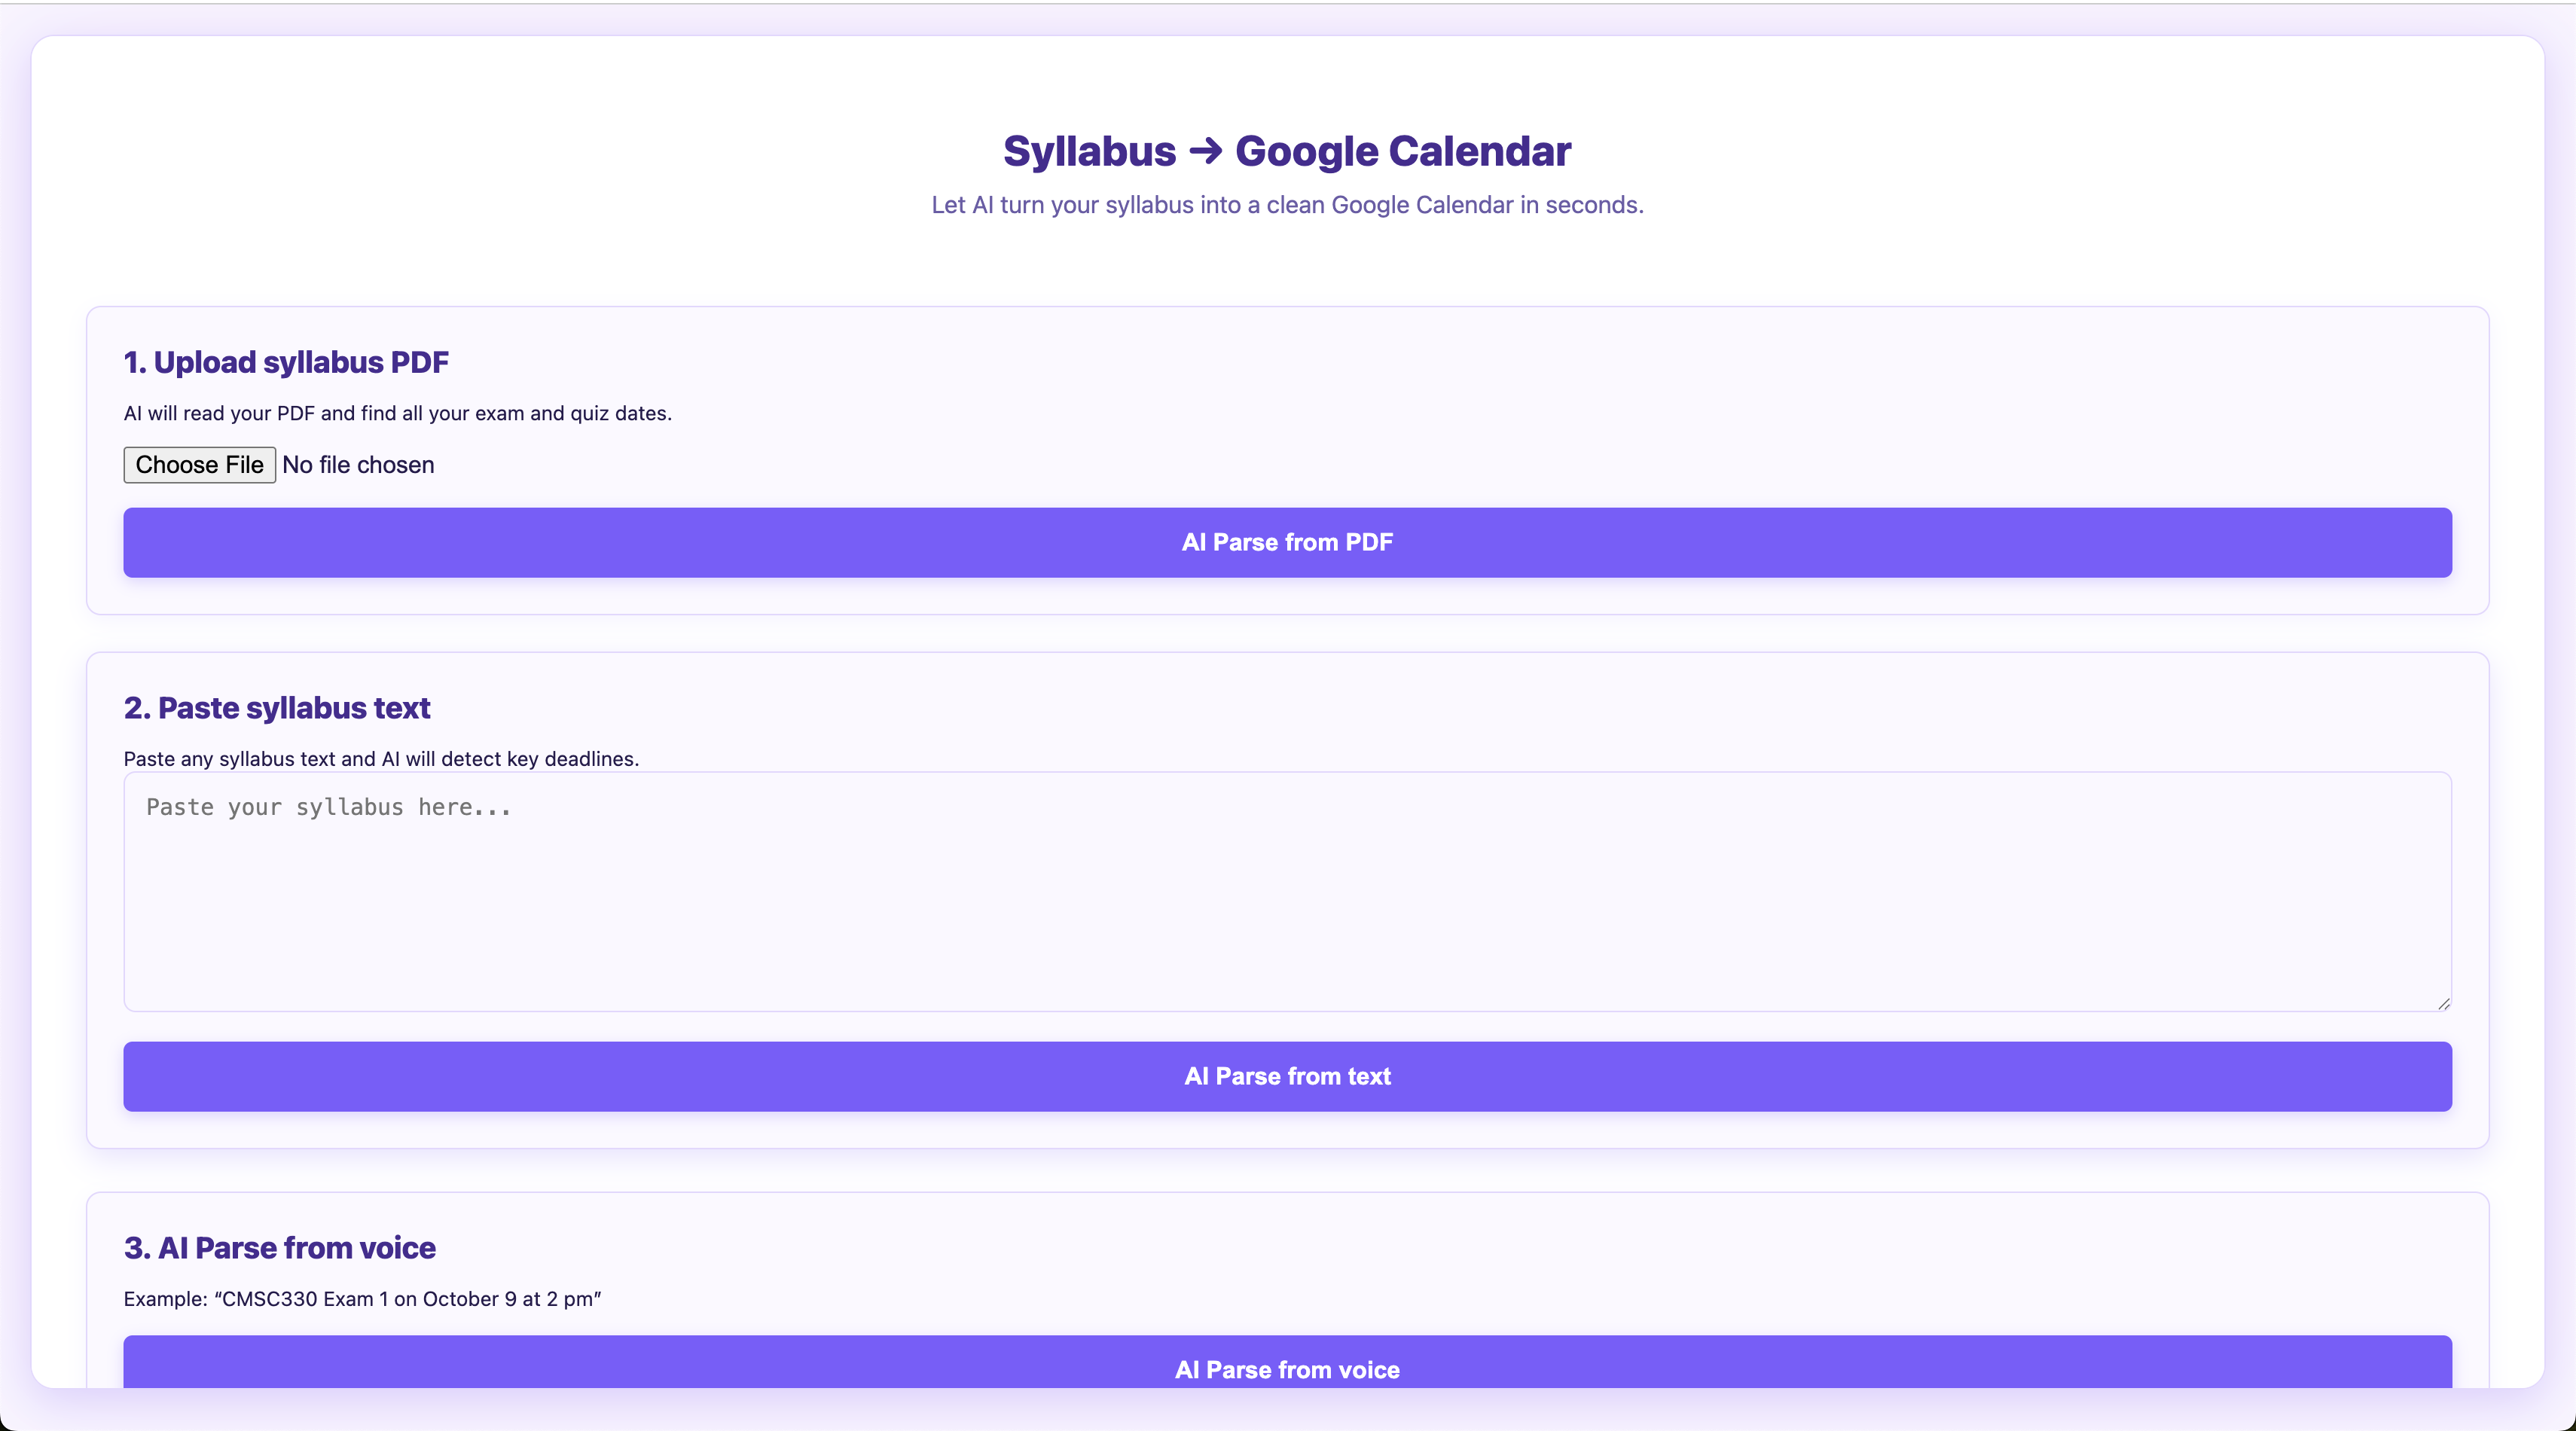The height and width of the screenshot is (1431, 2576).
Task: Click the word Syllabus in the title
Action: [x=1089, y=151]
